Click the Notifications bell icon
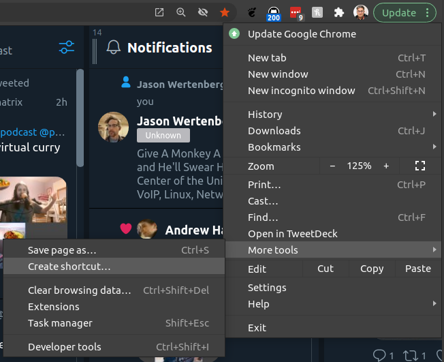Viewport: 444px width, 362px height. coord(113,47)
